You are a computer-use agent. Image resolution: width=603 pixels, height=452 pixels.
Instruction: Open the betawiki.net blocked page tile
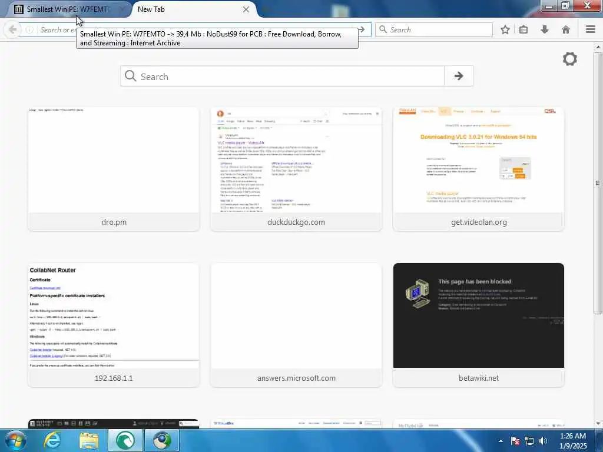click(479, 325)
